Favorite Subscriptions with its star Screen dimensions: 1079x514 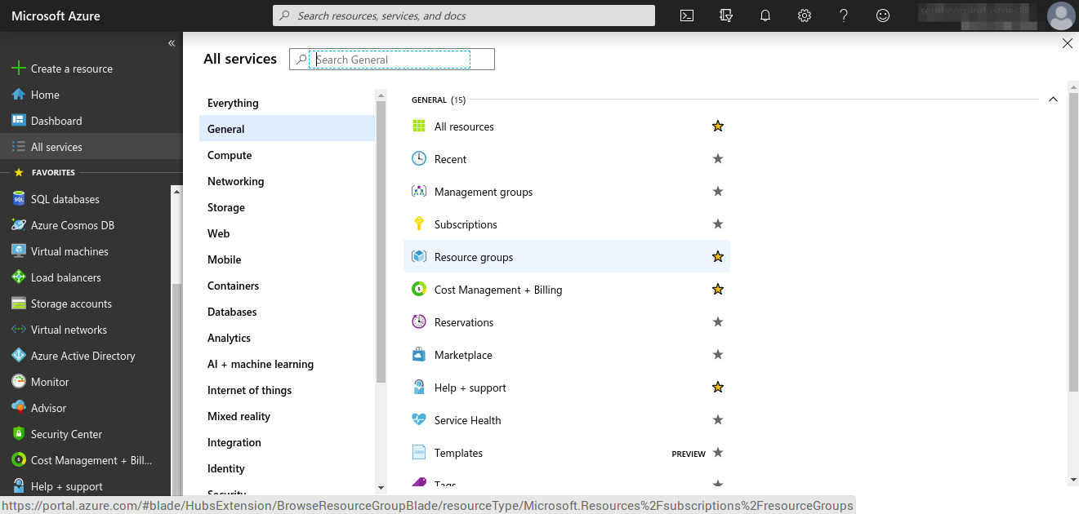tap(718, 224)
